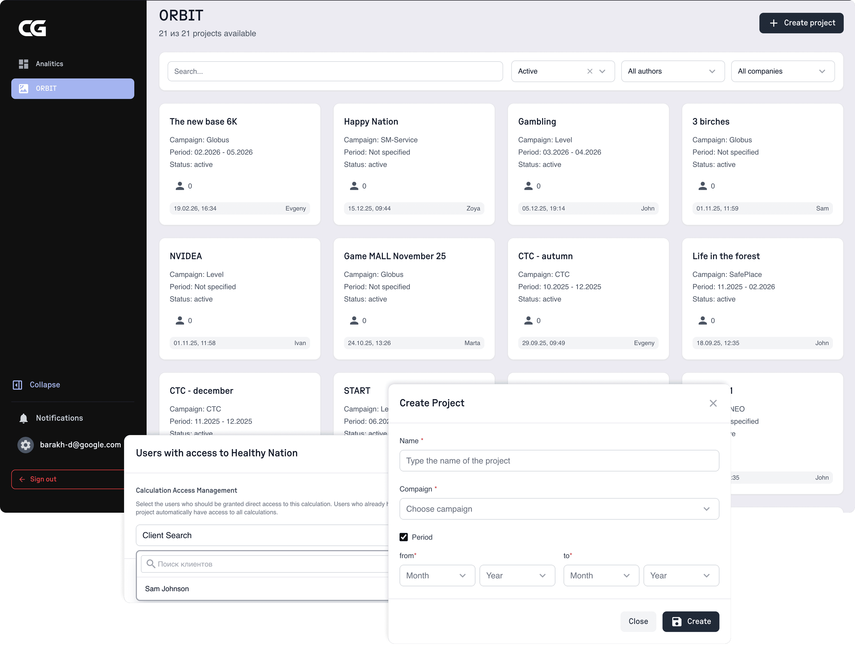855x645 pixels.
Task: Clear the Active status filter
Action: (x=589, y=71)
